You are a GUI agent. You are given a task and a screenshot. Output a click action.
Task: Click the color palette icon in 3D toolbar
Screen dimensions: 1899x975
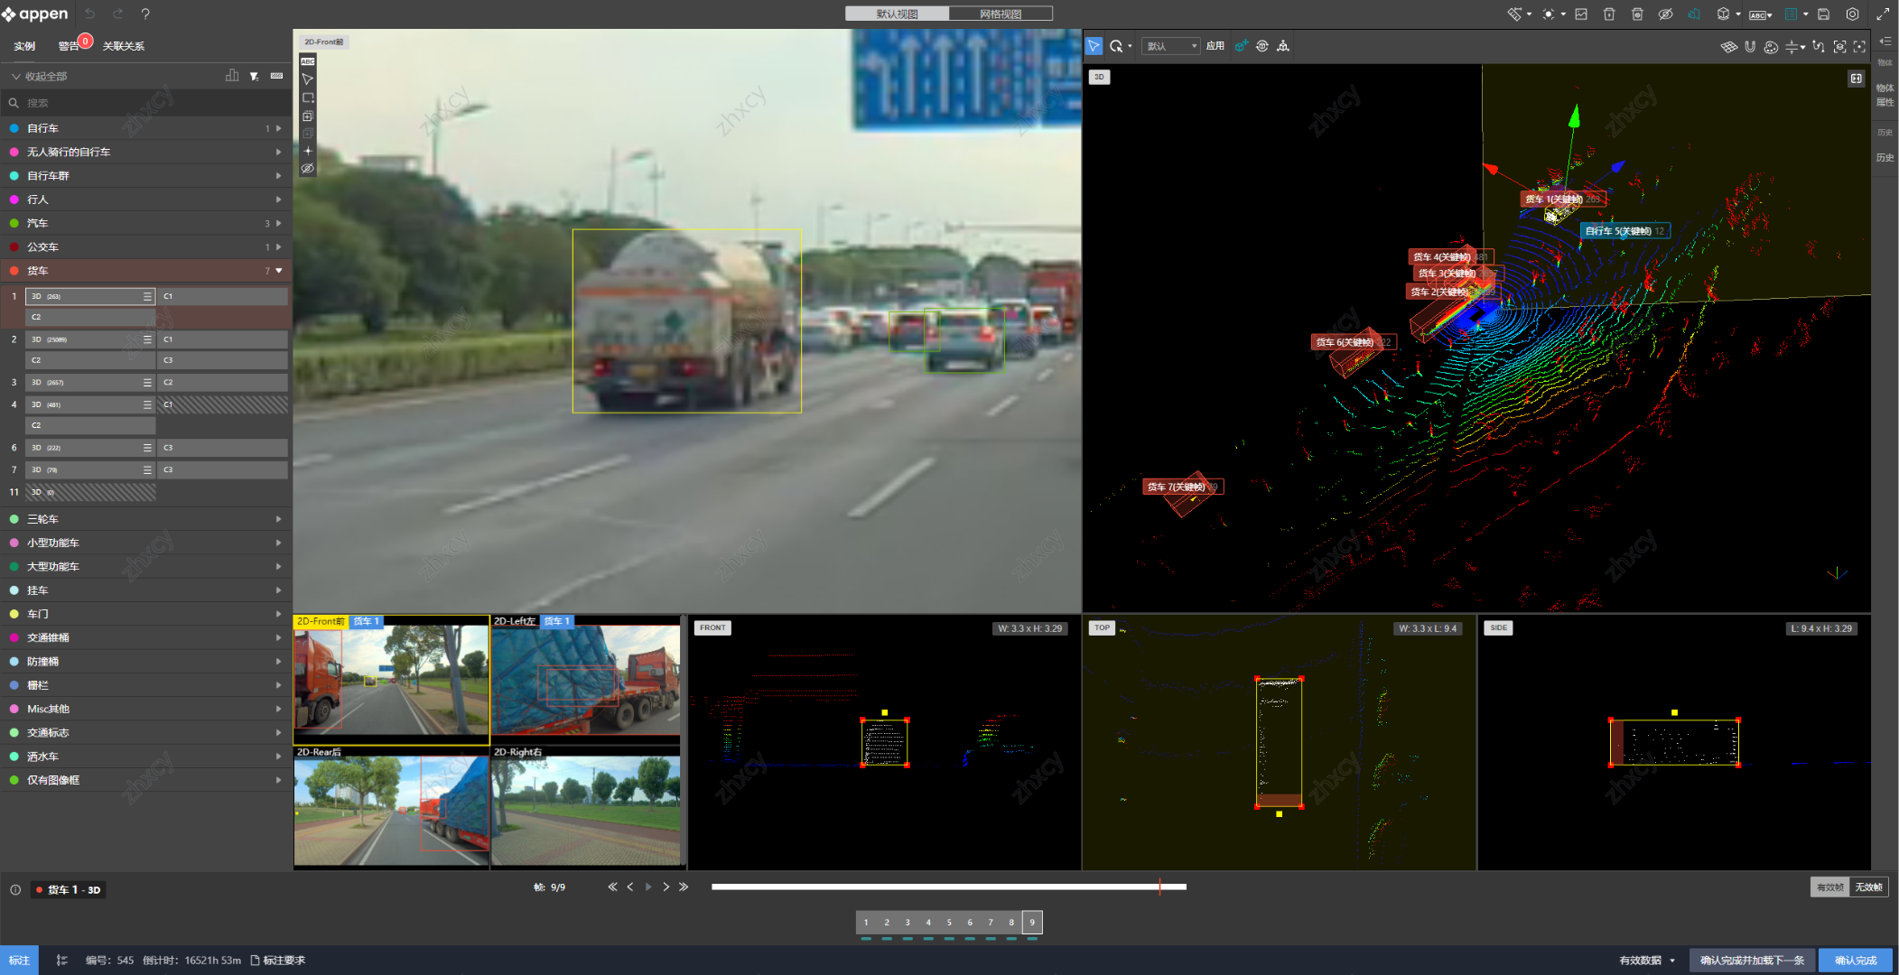pos(1771,46)
